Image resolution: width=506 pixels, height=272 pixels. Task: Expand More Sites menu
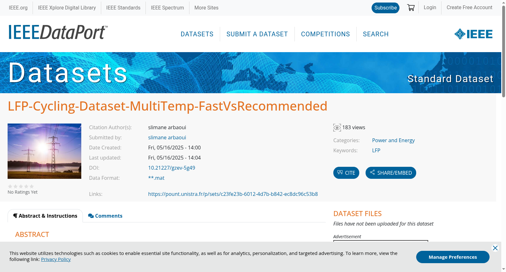(x=206, y=8)
